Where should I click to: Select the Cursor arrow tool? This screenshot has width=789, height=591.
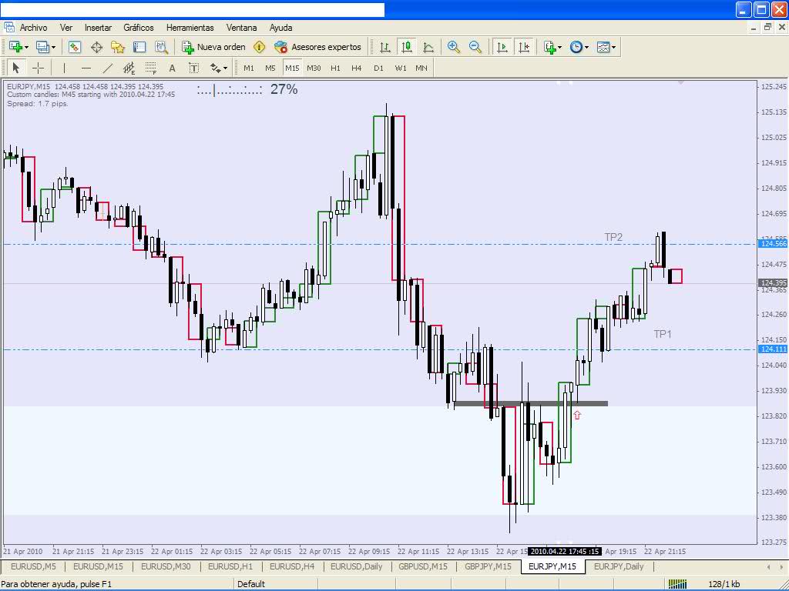pos(16,68)
